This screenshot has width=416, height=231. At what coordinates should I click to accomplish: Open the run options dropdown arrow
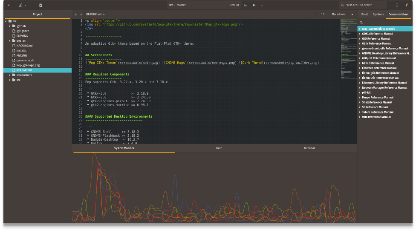point(262,5)
